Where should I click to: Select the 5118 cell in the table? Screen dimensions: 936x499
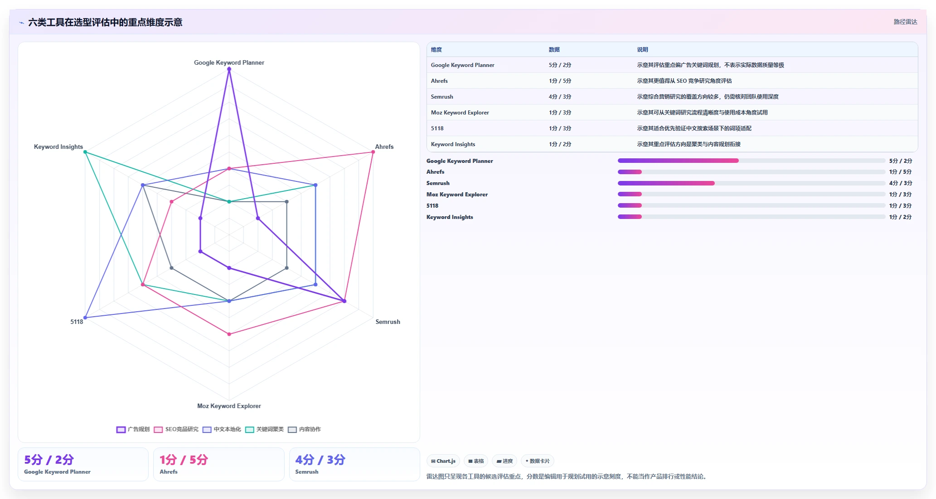click(x=437, y=128)
